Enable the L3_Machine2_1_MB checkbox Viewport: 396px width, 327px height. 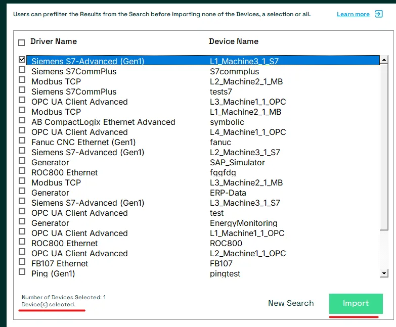coord(22,180)
